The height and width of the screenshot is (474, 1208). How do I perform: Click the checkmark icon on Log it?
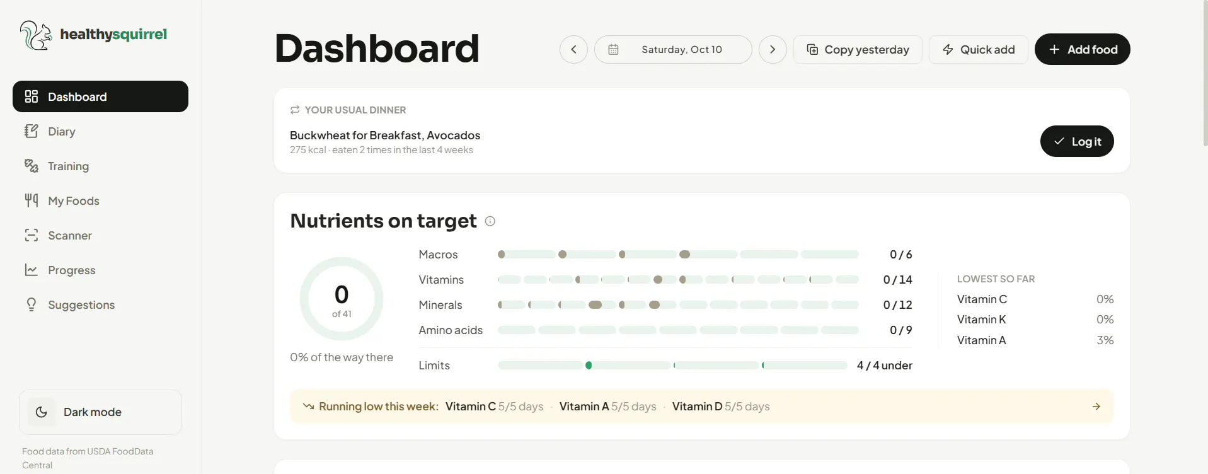[x=1059, y=141]
